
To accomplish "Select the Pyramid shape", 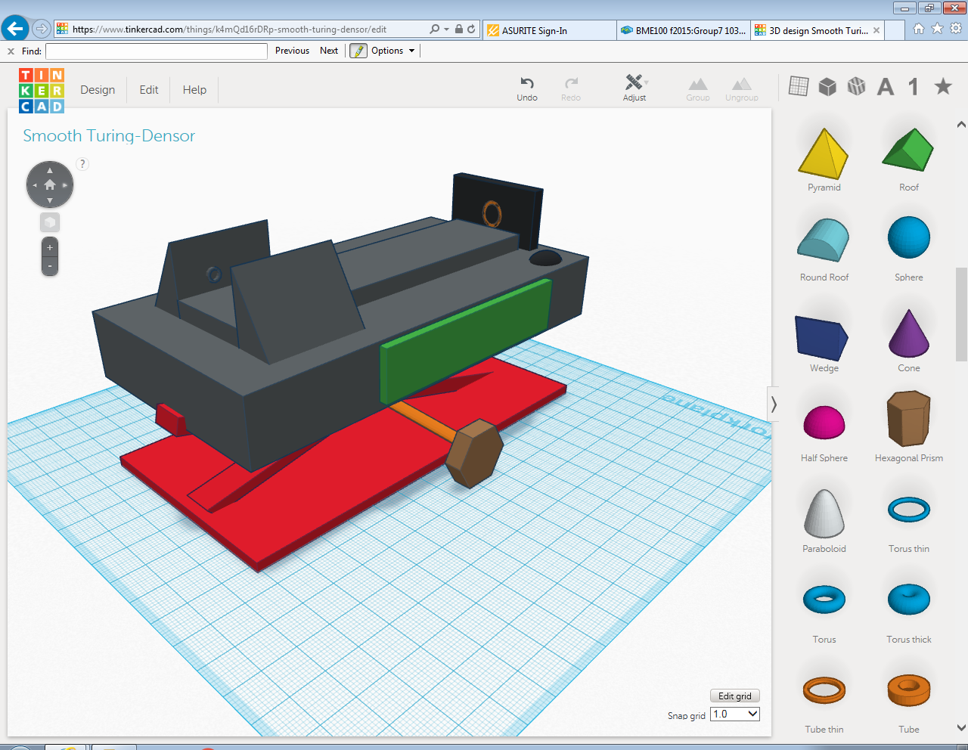I will pyautogui.click(x=824, y=154).
